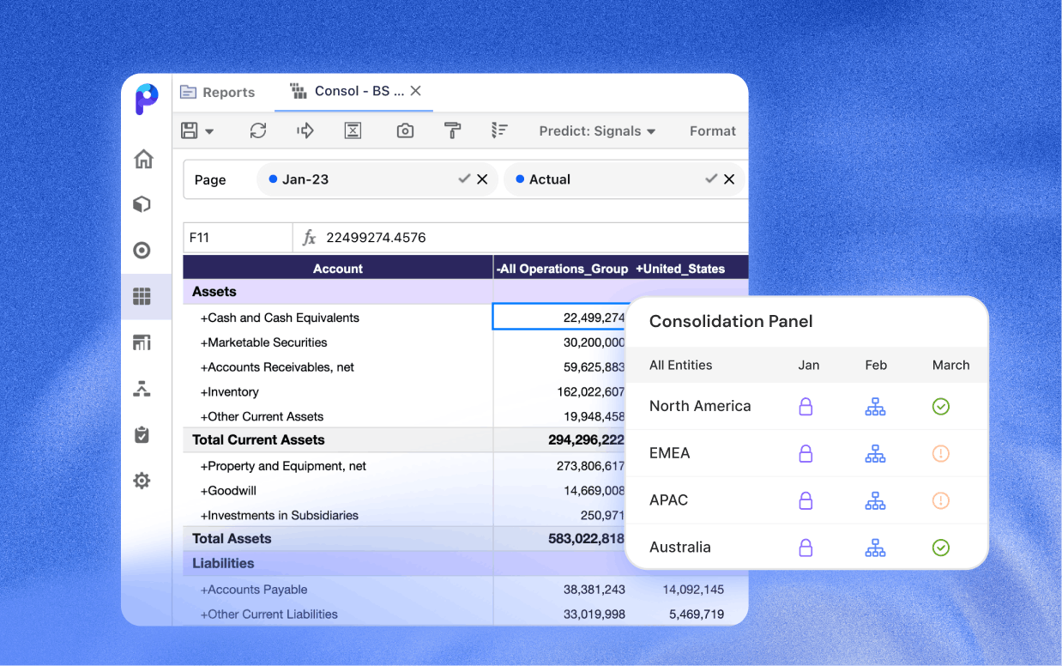Click All Entities header in Consolidation Panel

681,365
